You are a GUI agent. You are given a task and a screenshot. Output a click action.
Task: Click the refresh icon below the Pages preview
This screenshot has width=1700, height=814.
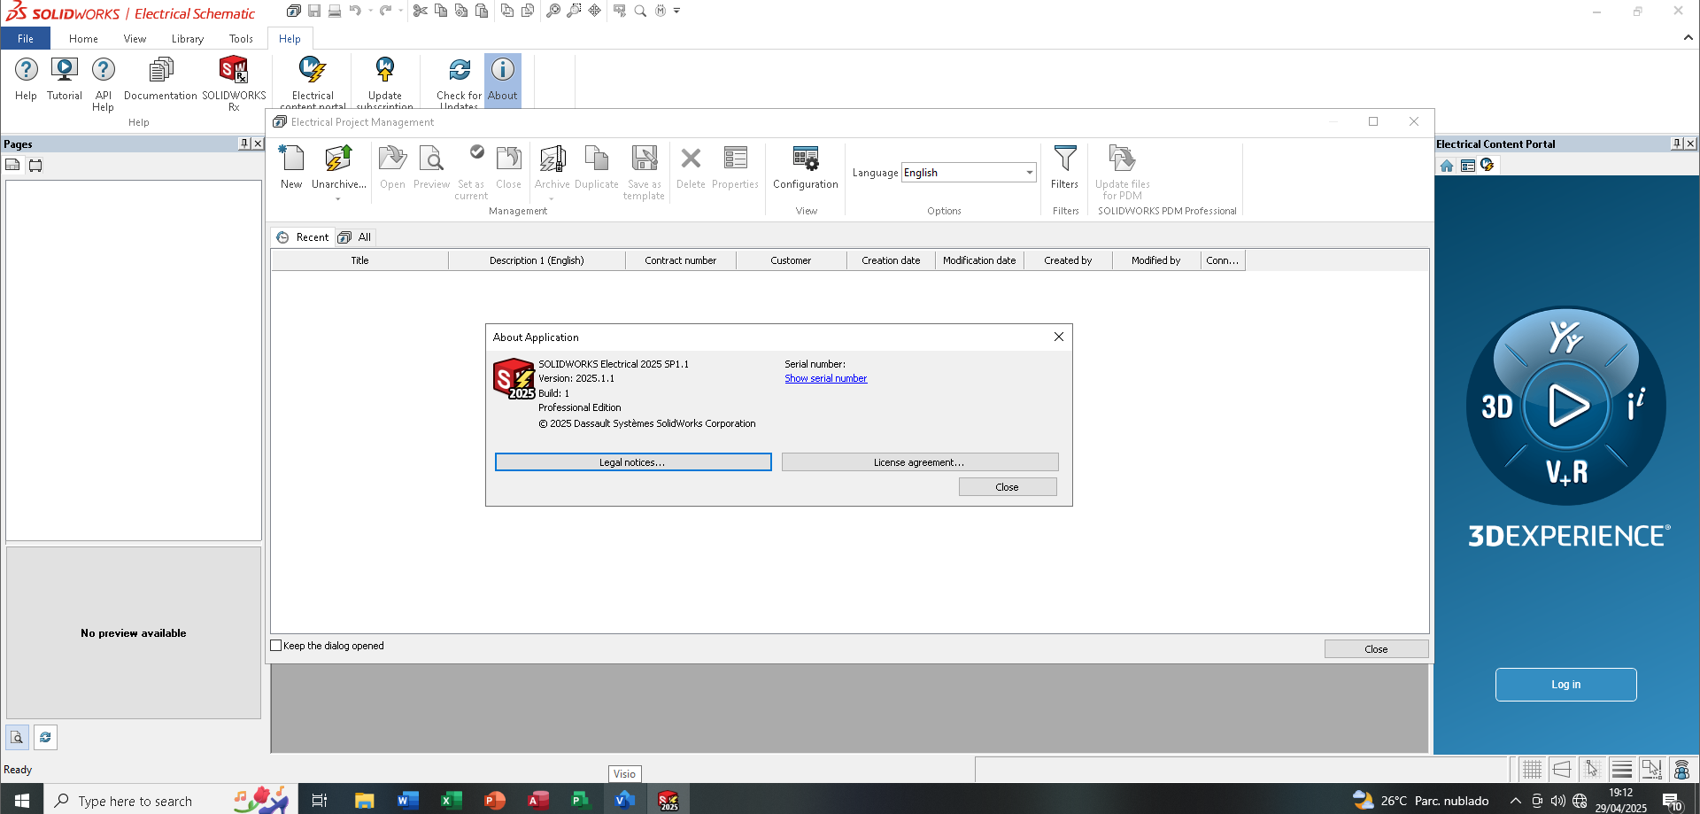[x=45, y=737]
